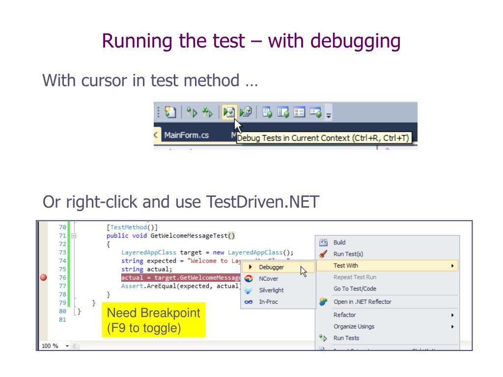This screenshot has height=377, width=503.
Task: Click Debug Tests in Current Context icon
Action: [229, 112]
